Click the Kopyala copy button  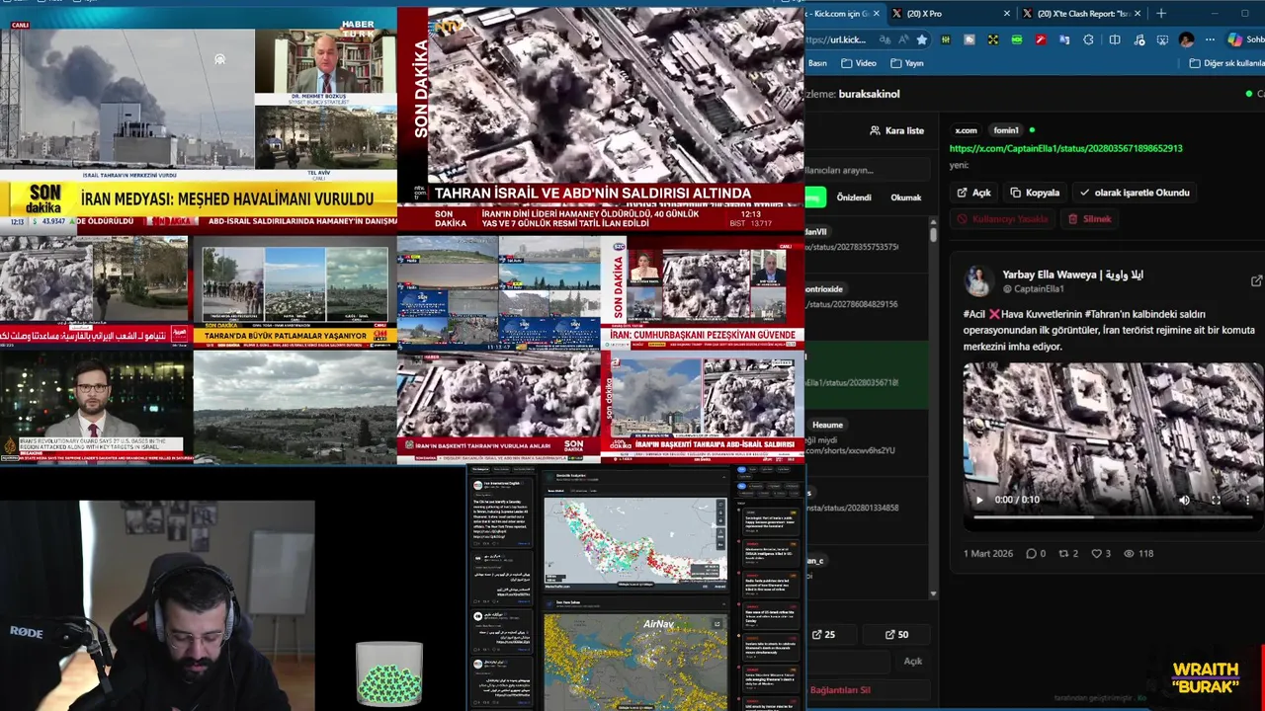(1034, 193)
